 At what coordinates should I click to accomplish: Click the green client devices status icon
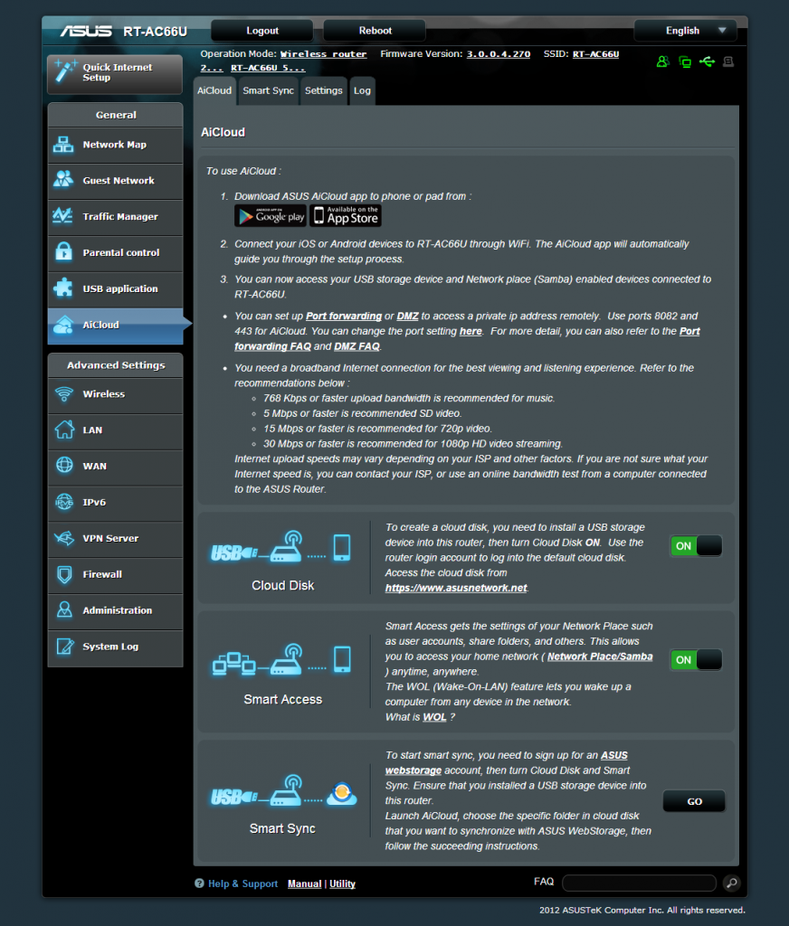tap(685, 61)
